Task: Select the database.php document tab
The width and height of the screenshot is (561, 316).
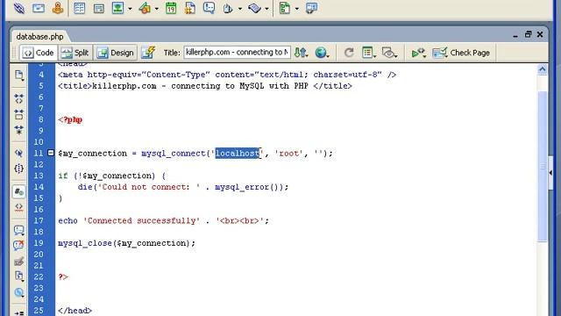Action: [x=39, y=37]
